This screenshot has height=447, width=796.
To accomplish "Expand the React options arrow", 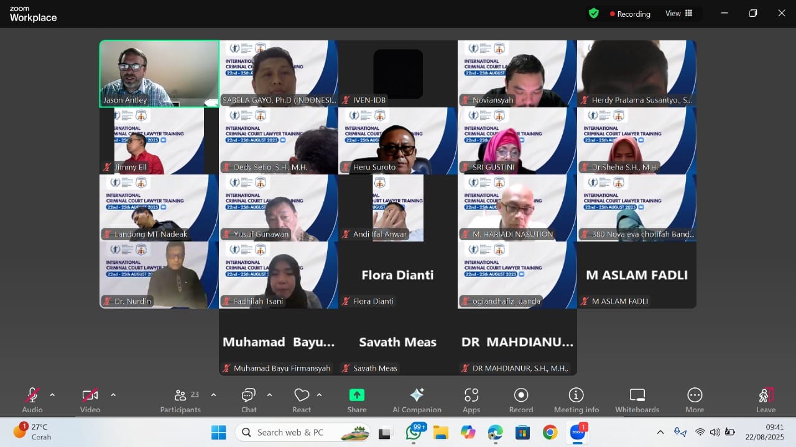I will (x=320, y=395).
